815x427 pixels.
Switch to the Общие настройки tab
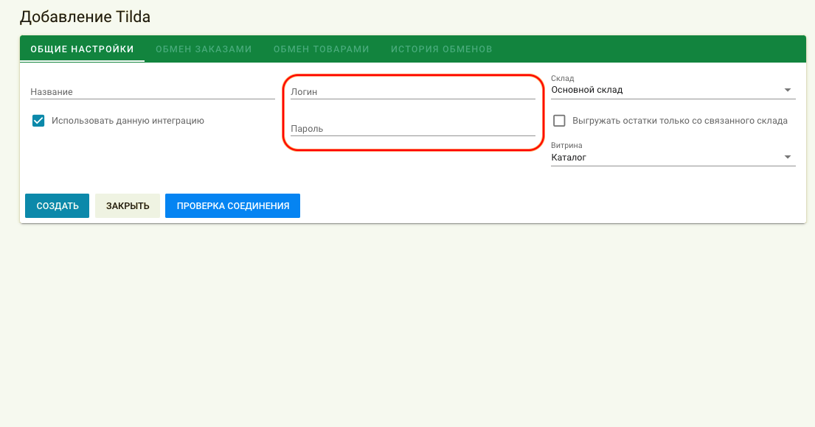click(82, 49)
